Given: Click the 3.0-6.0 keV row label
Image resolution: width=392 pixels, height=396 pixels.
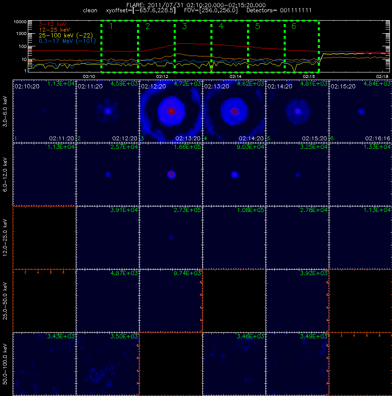Looking at the screenshot, I should 5,111.
